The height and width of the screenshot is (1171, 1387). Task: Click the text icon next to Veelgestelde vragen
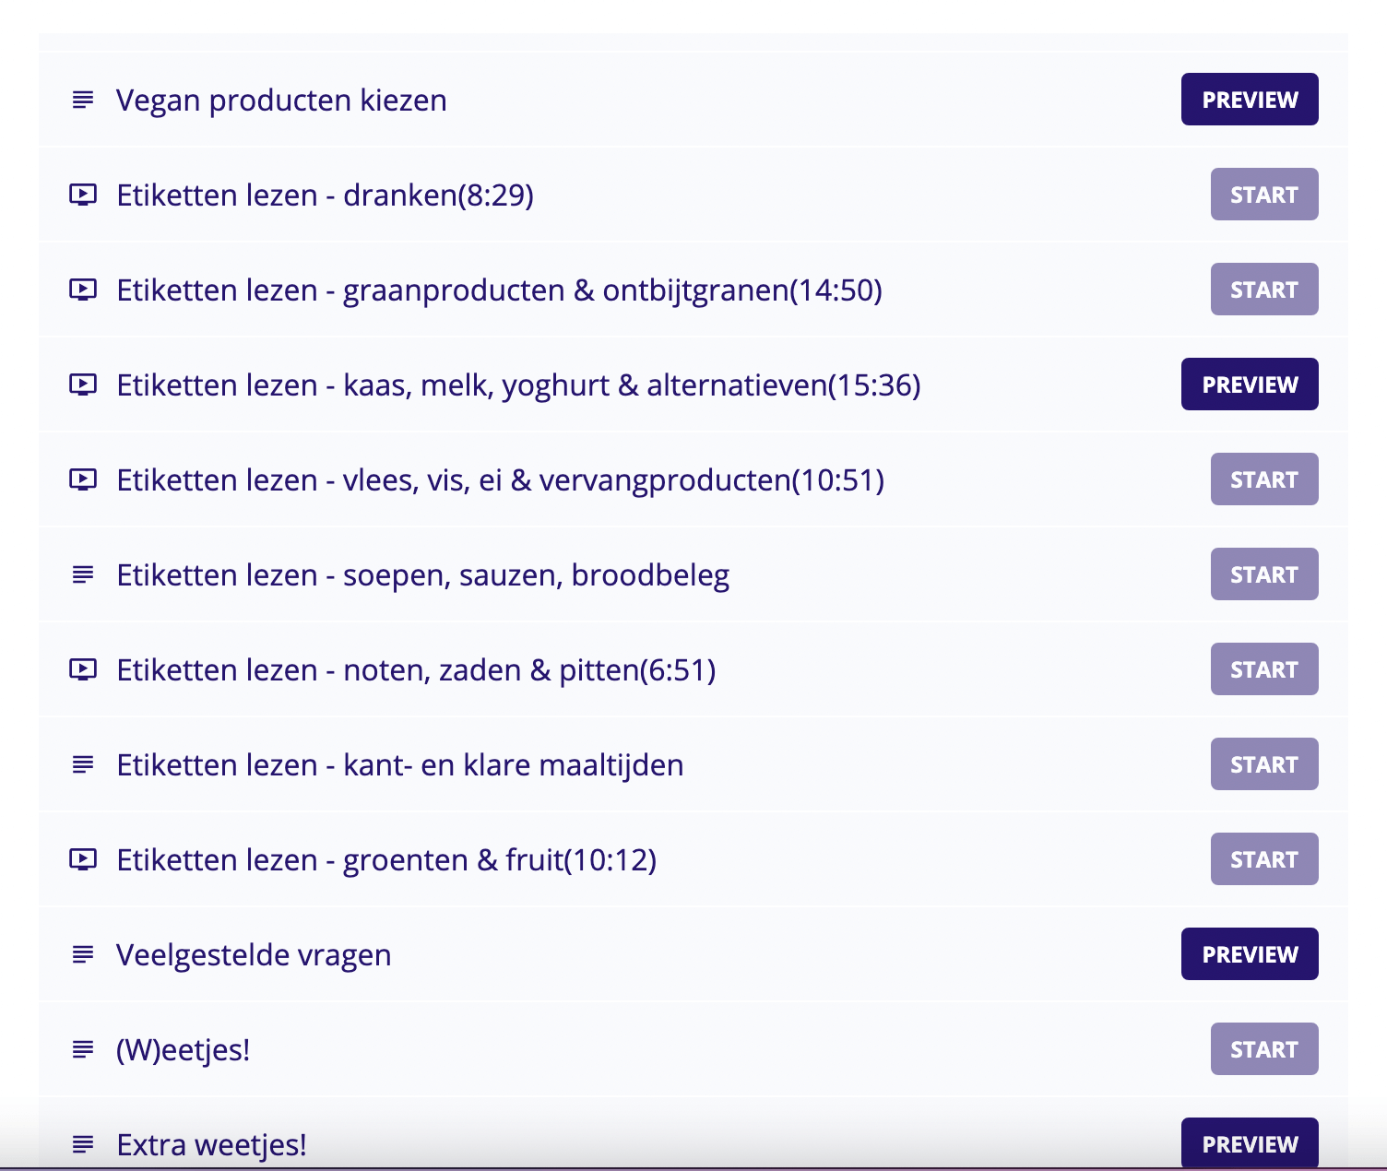pyautogui.click(x=83, y=954)
